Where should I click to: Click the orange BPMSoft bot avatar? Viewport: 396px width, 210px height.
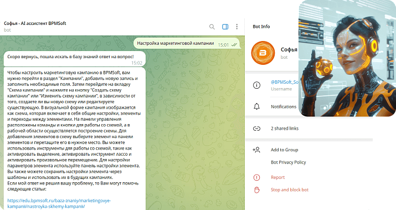coord(263,53)
